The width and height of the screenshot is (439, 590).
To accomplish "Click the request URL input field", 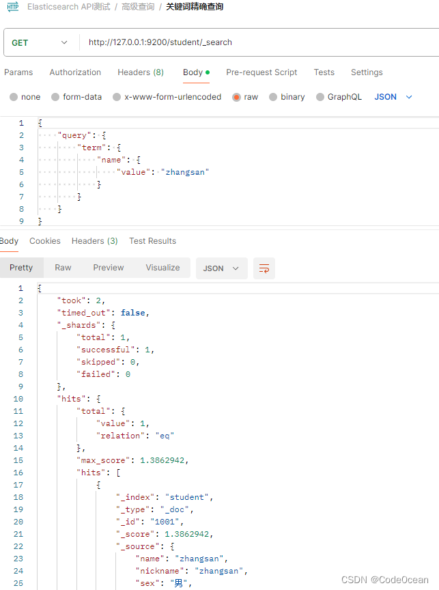I will coord(259,42).
